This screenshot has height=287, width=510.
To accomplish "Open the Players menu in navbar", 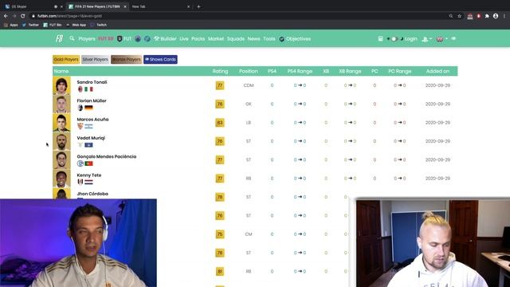I will pyautogui.click(x=87, y=39).
